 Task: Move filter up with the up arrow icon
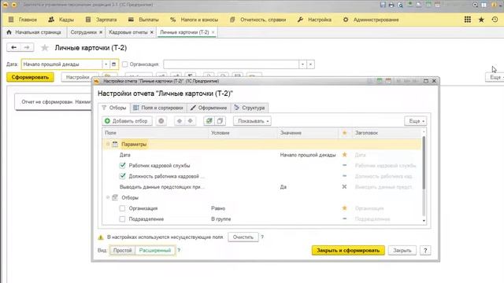coord(180,121)
